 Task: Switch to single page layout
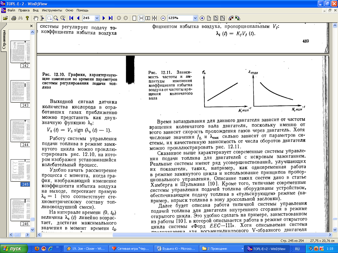pyautogui.click(x=134, y=18)
